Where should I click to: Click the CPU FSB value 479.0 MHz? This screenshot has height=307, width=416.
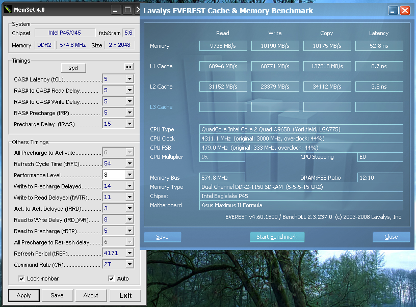301,148
